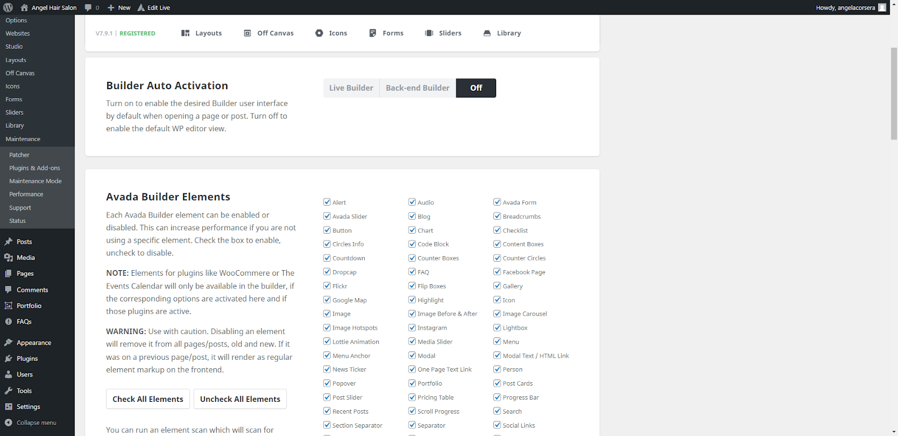Click the page vertical scrollbar thumb
This screenshot has width=898, height=436.
[894, 94]
